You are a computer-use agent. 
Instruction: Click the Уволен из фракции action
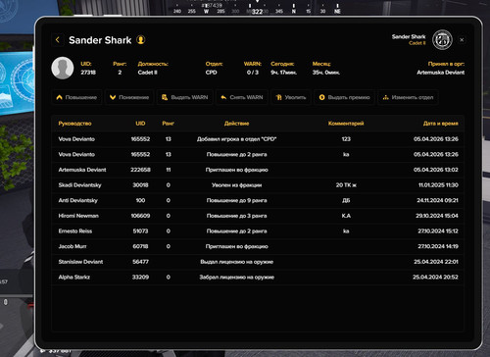pyautogui.click(x=237, y=185)
